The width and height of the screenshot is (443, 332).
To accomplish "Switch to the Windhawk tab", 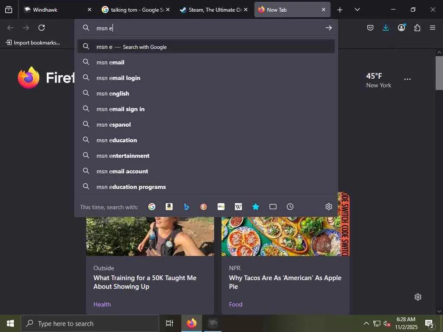I will point(57,10).
